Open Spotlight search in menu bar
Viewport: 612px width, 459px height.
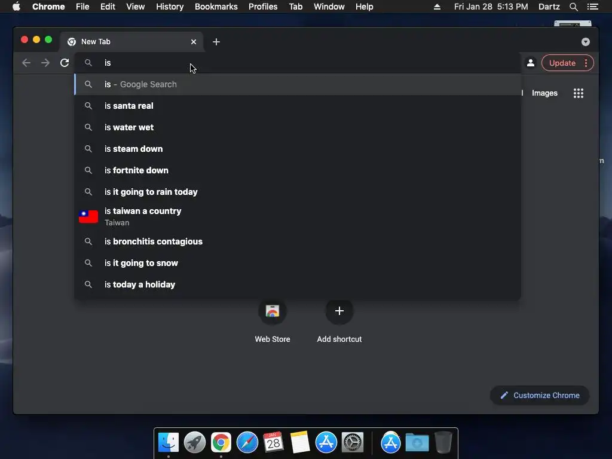[x=573, y=7]
